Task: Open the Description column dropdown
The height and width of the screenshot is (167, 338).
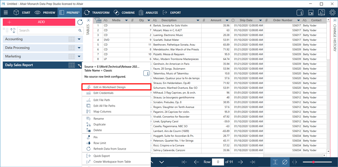Action: tap(198, 20)
